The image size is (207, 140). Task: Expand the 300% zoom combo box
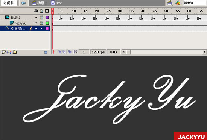[195, 3]
